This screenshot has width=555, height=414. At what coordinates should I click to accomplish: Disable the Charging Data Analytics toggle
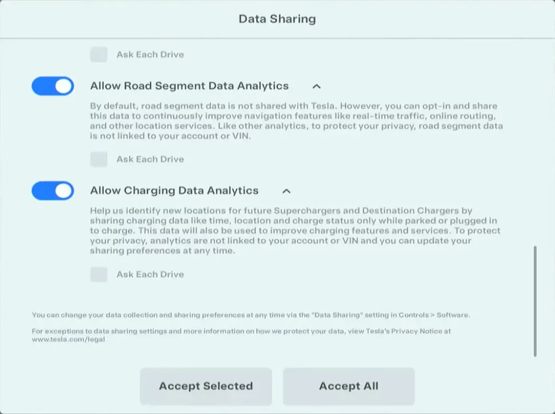(53, 191)
